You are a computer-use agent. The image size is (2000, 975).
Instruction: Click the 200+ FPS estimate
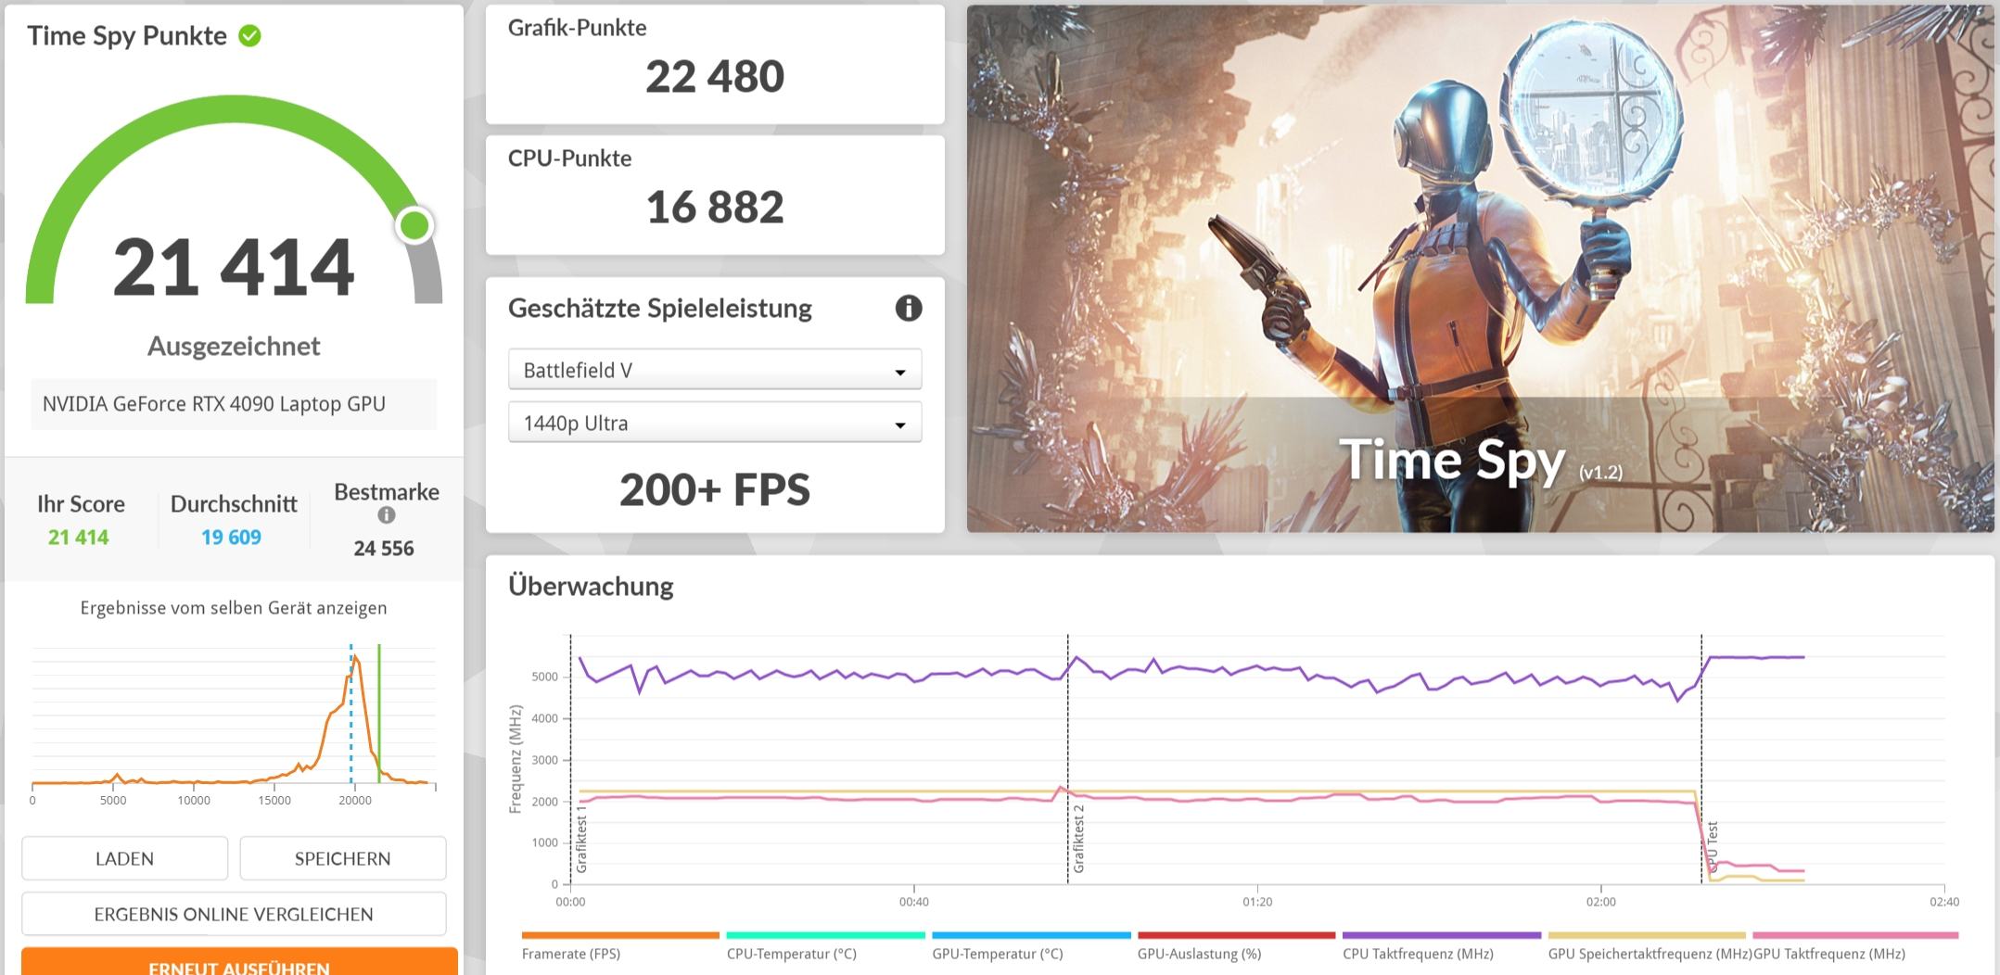tap(715, 490)
